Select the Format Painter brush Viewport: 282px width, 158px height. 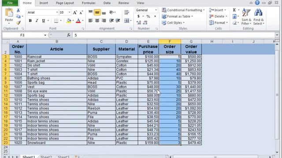click(x=18, y=22)
